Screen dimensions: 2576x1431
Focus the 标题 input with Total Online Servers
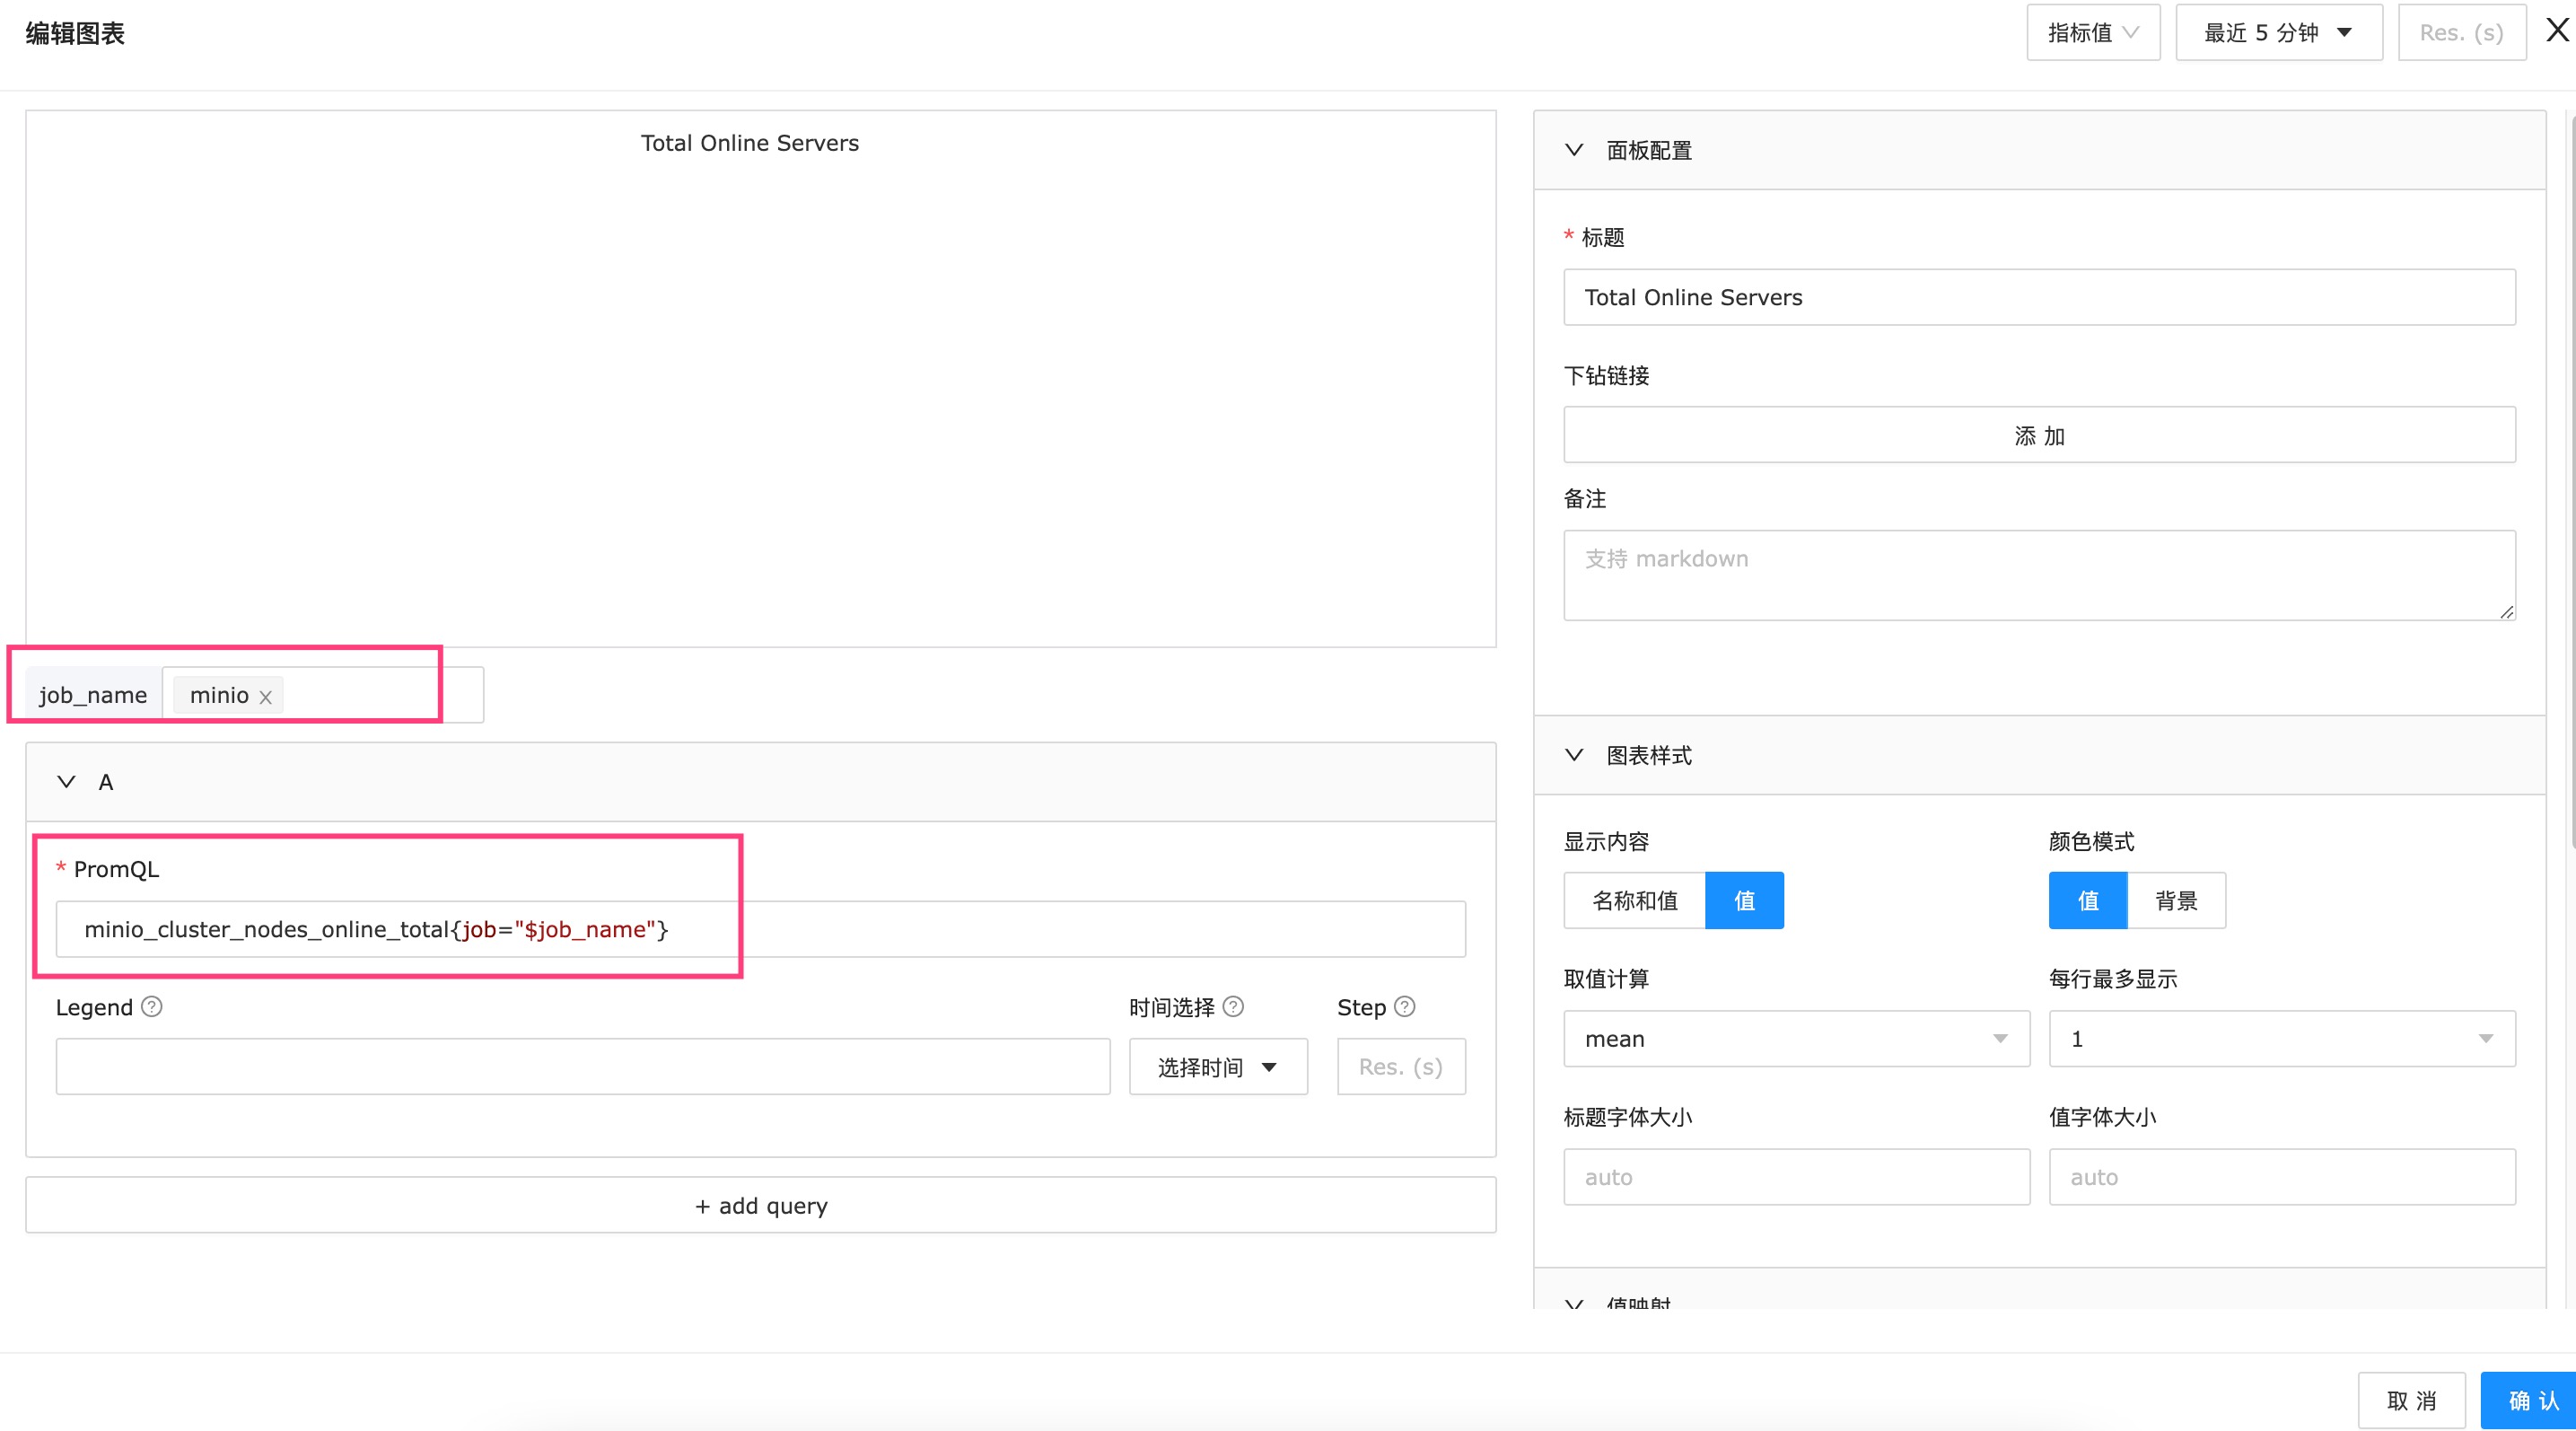(x=2039, y=297)
